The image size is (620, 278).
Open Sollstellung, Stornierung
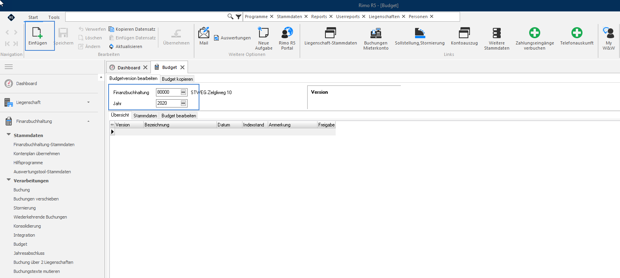point(420,33)
